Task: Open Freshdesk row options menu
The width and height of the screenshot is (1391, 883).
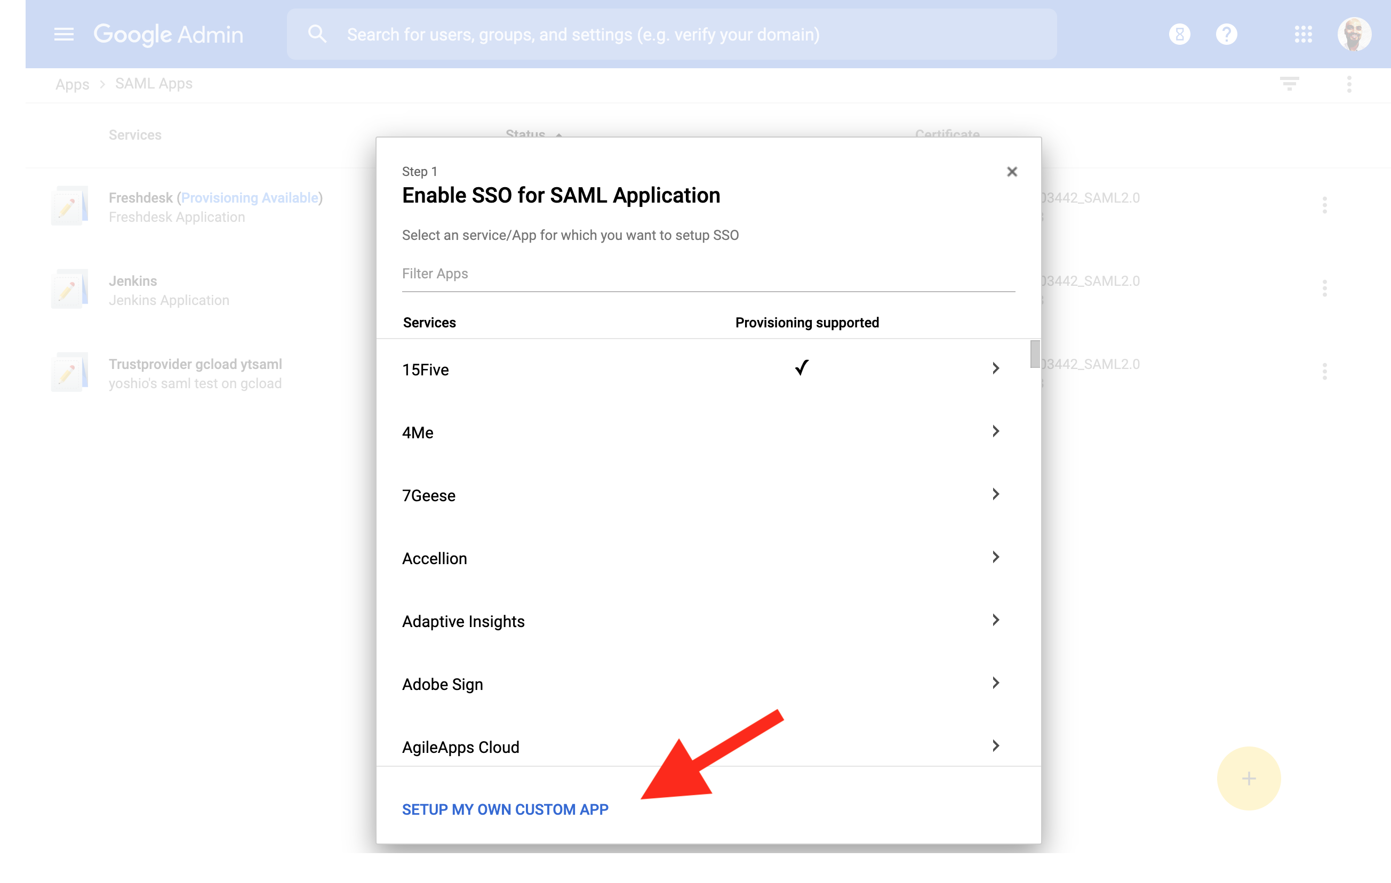Action: [1324, 205]
